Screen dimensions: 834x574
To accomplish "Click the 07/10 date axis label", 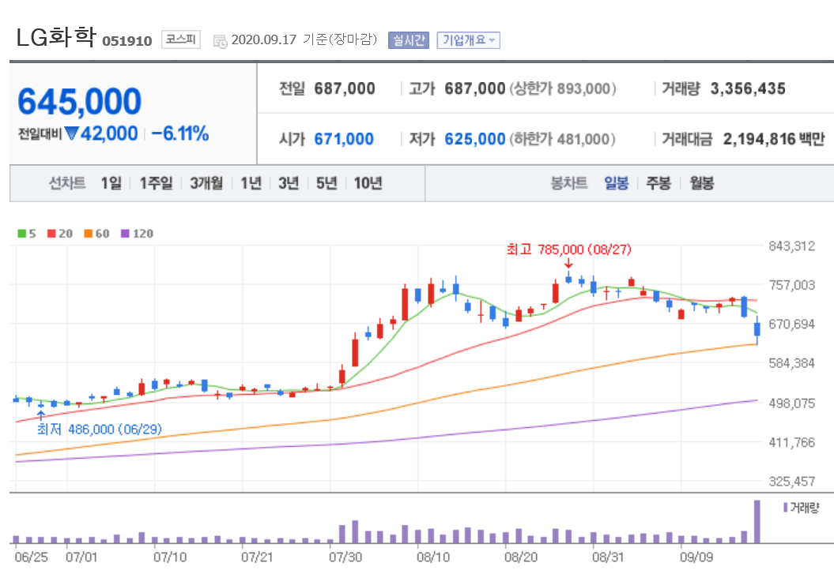I will click(x=170, y=557).
